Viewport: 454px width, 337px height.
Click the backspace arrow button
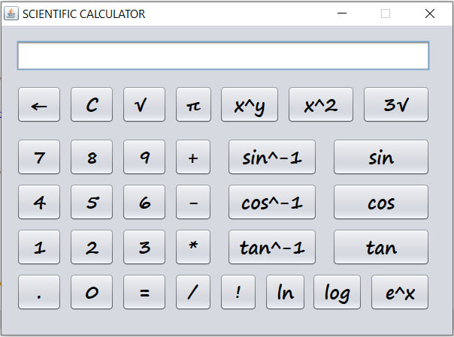click(39, 104)
